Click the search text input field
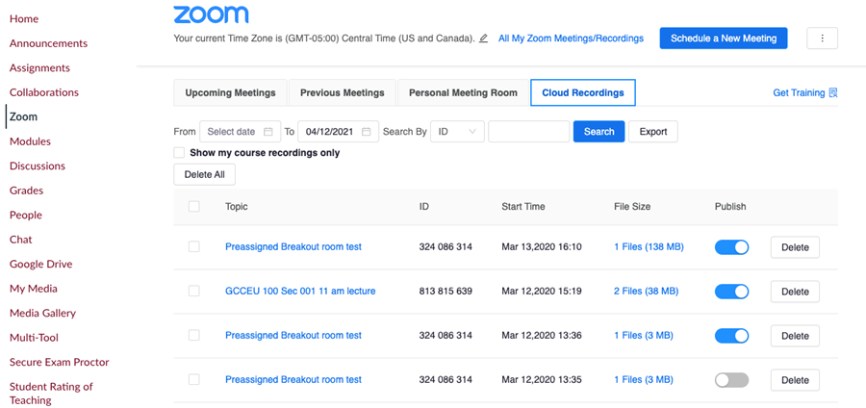 pos(528,132)
